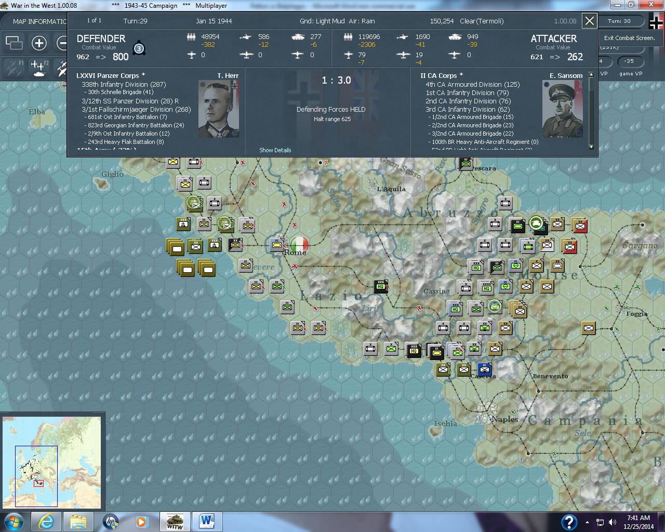Select the 4th CA Armoured Division row
The width and height of the screenshot is (665, 532).
(x=472, y=84)
